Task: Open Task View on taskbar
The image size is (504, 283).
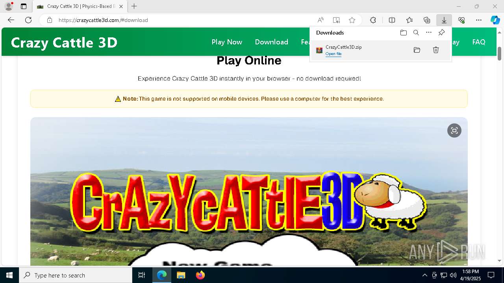Action: tap(142, 275)
